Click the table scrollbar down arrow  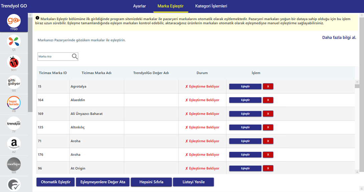click(357, 172)
